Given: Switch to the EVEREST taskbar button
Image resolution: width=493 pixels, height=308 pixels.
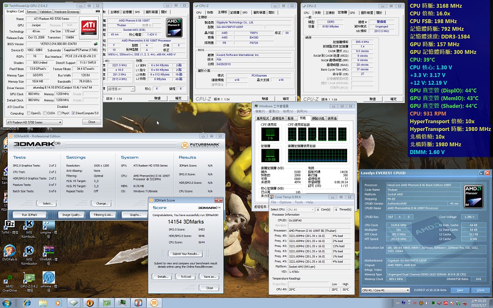Looking at the screenshot, I should 90,303.
